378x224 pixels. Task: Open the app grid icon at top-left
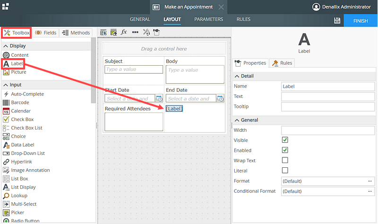[x=5, y=7]
